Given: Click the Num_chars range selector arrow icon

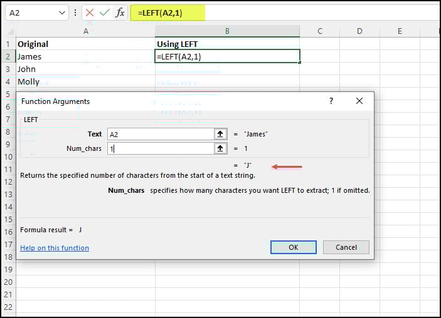Looking at the screenshot, I should tap(220, 148).
